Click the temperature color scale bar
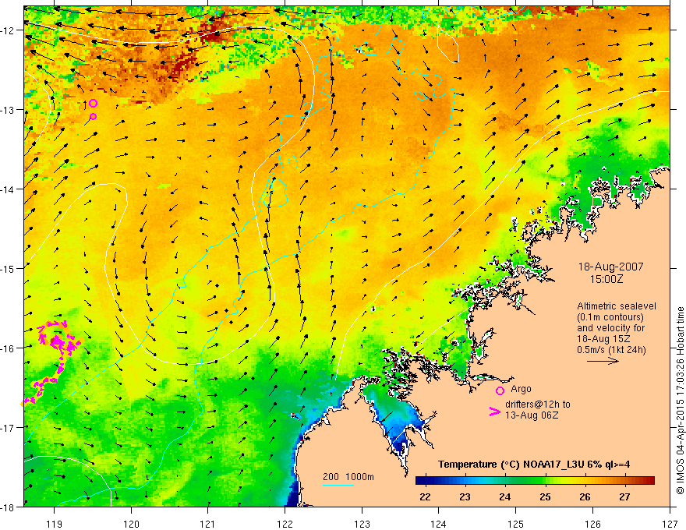The image size is (686, 530). 535,481
